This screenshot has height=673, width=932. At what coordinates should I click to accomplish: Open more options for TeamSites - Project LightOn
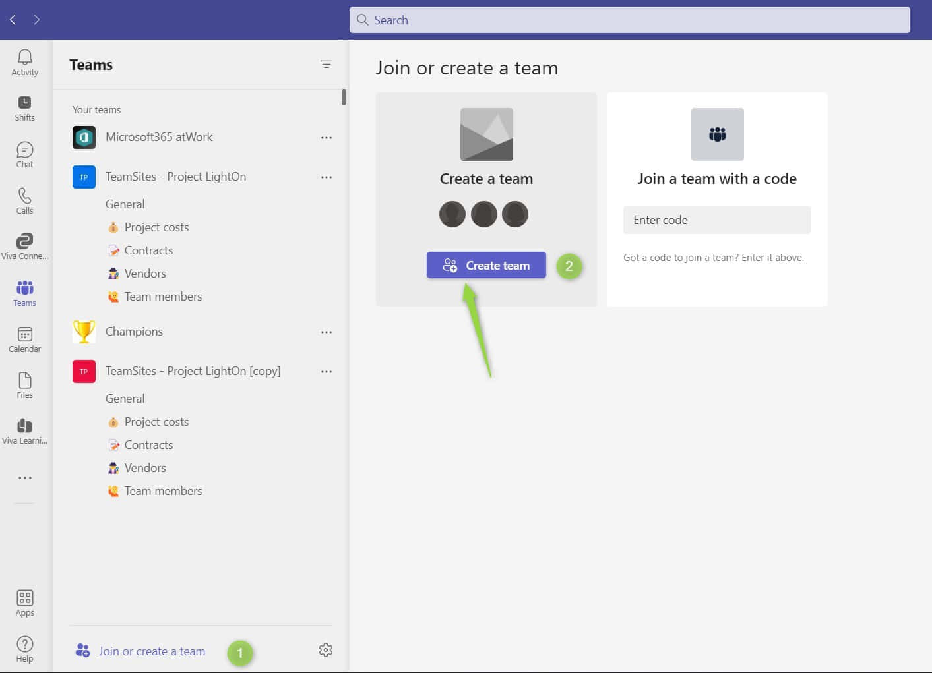pyautogui.click(x=326, y=177)
